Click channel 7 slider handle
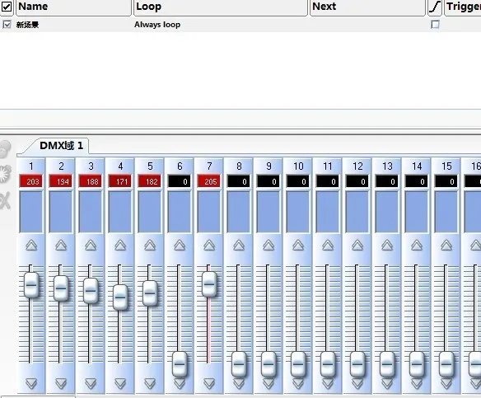481x398 pixels. 209,283
